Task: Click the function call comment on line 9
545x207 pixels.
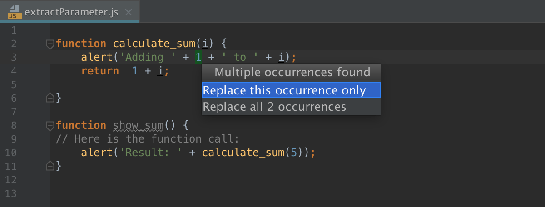Action: (148, 139)
